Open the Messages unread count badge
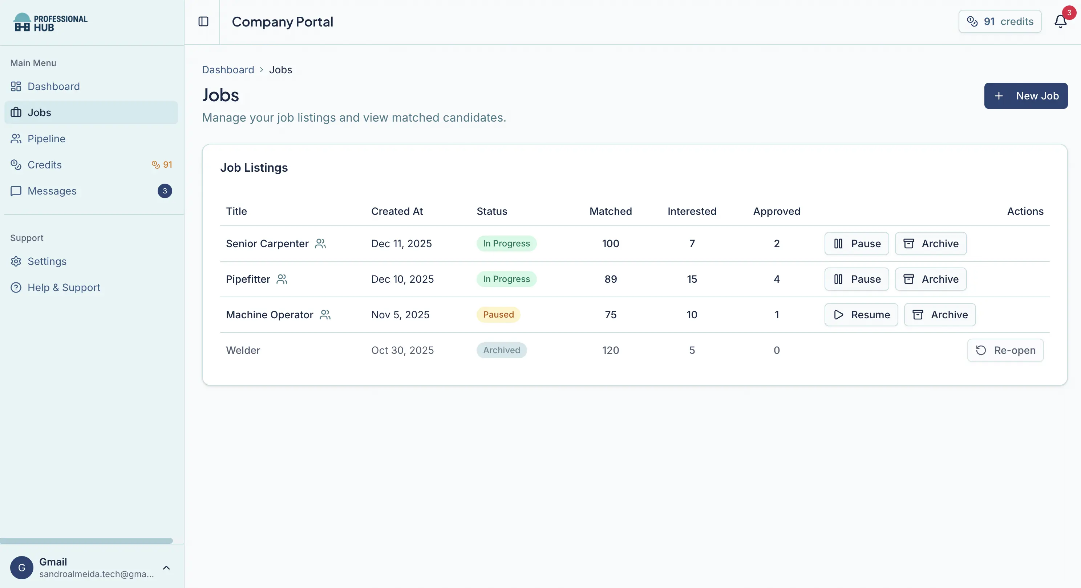Screen dimensions: 1081x588 [165, 191]
